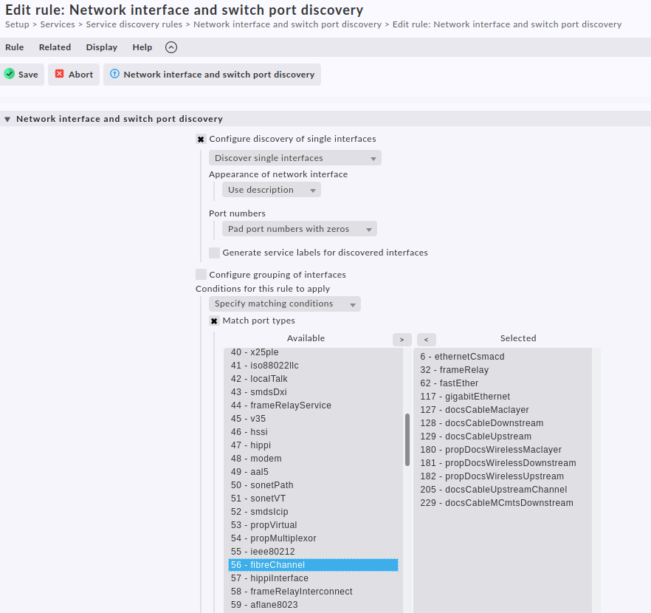
Task: Click the Services breadcrumb link
Action: click(x=58, y=24)
